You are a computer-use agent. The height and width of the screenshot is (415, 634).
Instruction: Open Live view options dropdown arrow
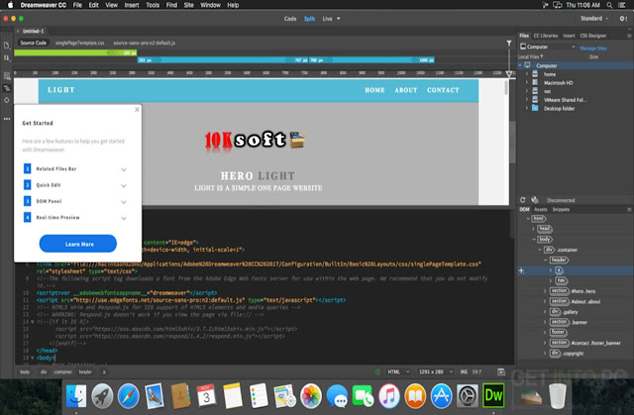pos(339,19)
